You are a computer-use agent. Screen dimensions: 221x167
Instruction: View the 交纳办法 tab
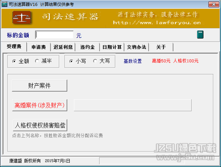point(136,47)
